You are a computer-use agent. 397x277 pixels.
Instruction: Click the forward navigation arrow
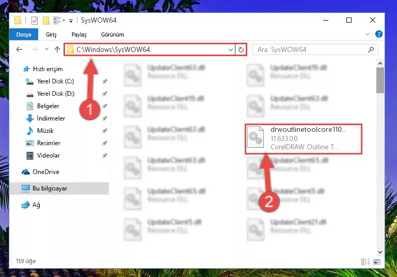click(x=34, y=49)
